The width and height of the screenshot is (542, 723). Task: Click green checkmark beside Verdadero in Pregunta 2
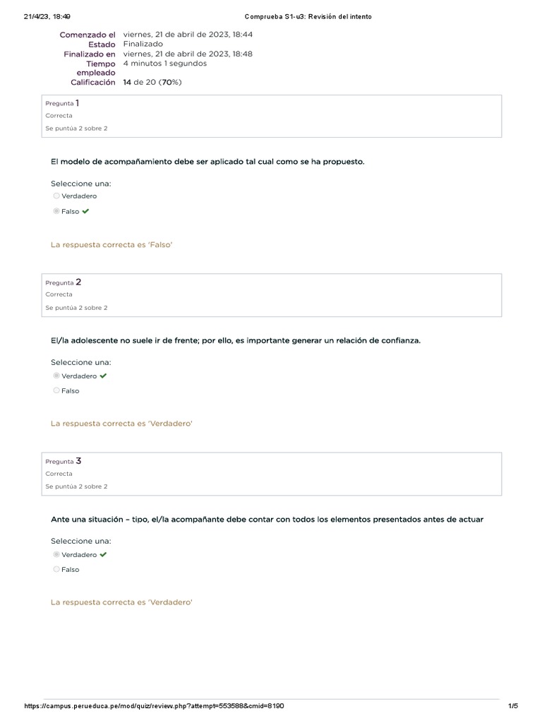click(x=103, y=376)
